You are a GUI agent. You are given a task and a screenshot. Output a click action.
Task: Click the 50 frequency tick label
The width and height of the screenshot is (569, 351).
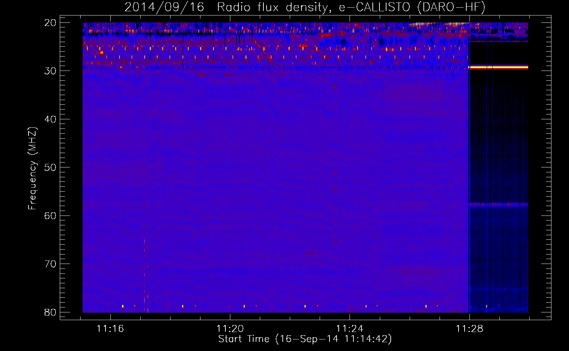tap(50, 167)
